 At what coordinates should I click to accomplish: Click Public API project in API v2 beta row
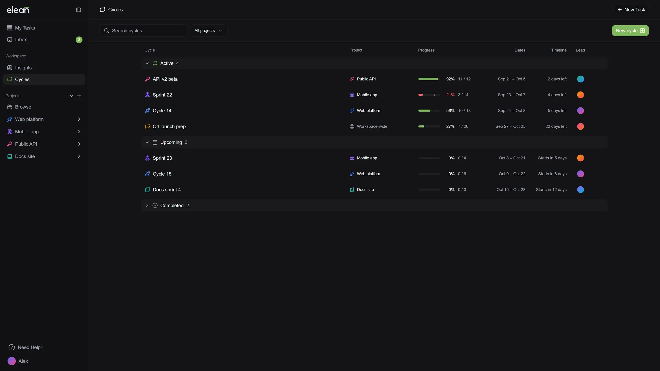click(x=363, y=79)
